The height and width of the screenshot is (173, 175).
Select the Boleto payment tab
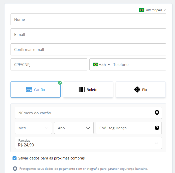[x=88, y=90]
